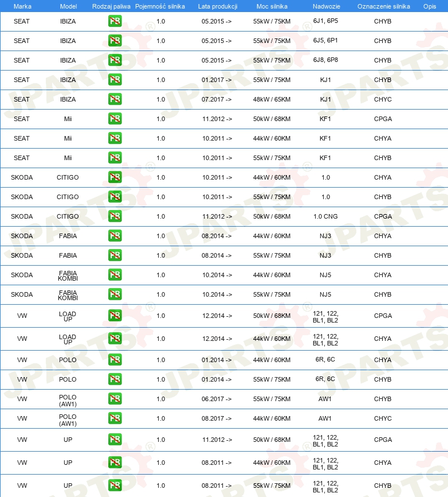Click the fuel icon in the CITIGO CHYA row
Viewport: 448px width, 497px height.
[x=115, y=177]
